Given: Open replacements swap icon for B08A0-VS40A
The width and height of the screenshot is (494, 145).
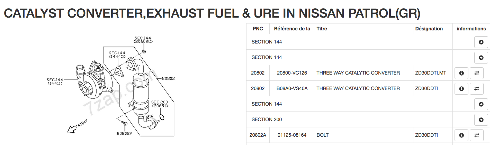Looking at the screenshot, I should click(x=477, y=89).
